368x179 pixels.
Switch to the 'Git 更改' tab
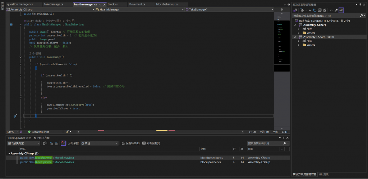coord(324,174)
